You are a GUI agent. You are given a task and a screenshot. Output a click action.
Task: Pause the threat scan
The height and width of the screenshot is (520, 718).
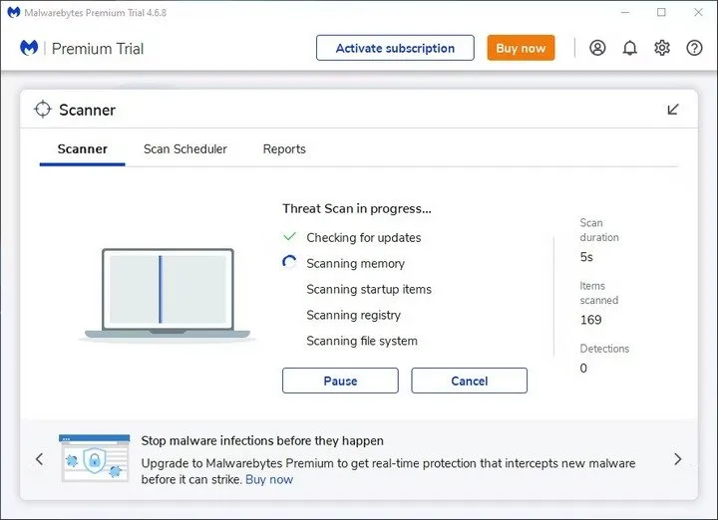pos(340,381)
